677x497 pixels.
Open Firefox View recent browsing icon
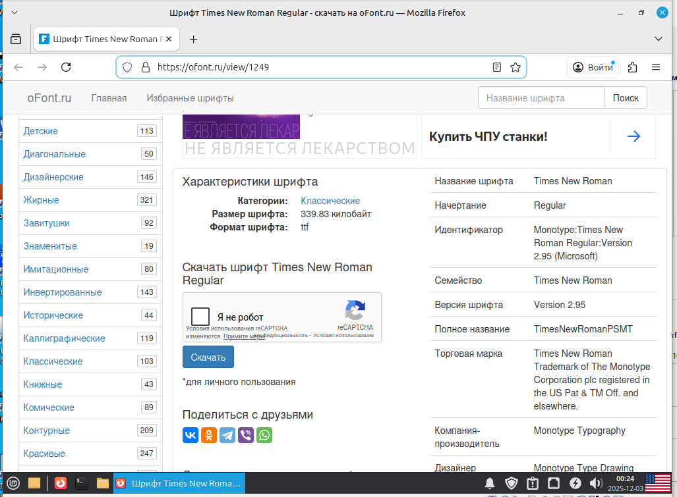16,39
